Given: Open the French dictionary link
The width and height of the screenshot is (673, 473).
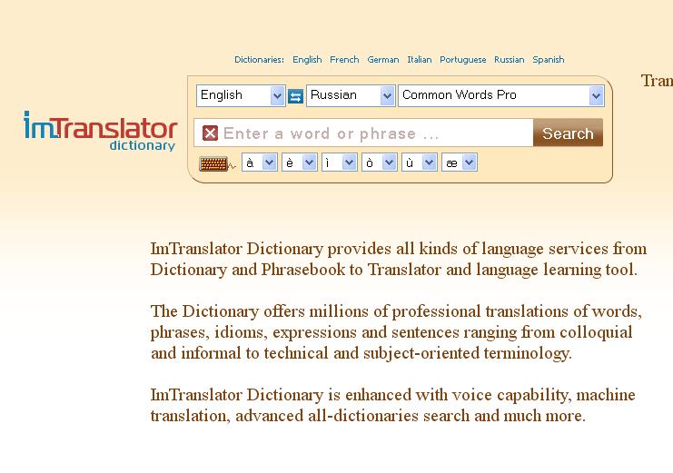Looking at the screenshot, I should coord(344,60).
